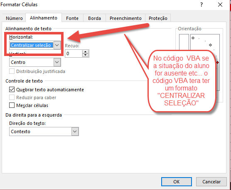Click the upper-right diamond in orientation dial
Screen dimensions: 231x190
coord(210,45)
